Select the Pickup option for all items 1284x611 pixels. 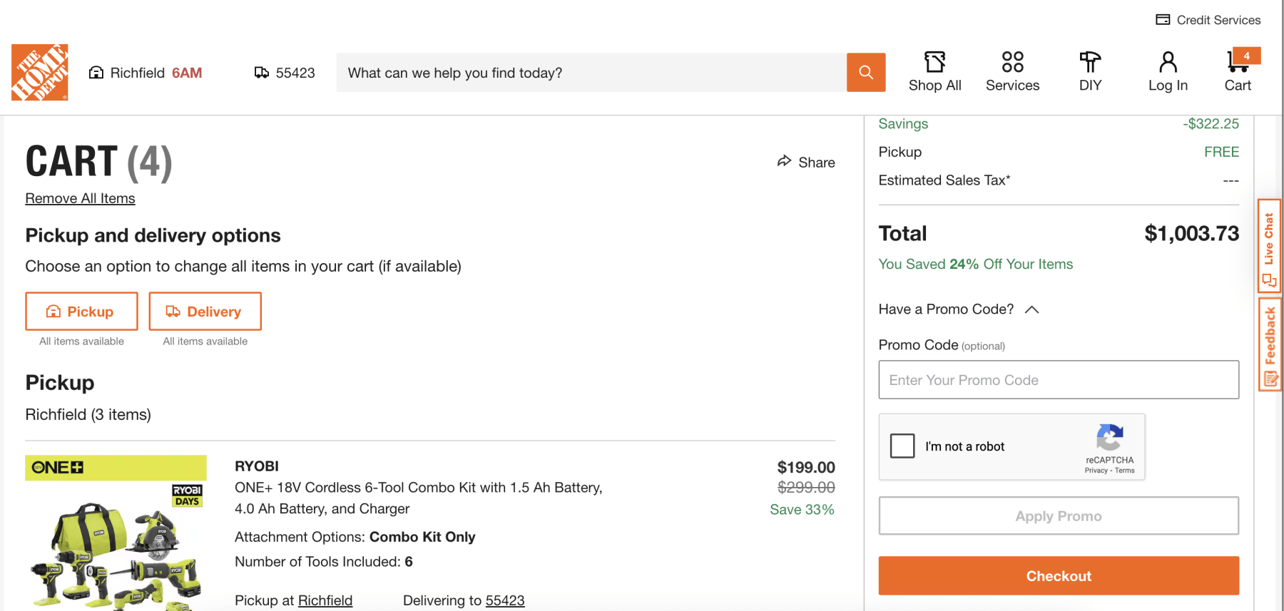point(81,311)
